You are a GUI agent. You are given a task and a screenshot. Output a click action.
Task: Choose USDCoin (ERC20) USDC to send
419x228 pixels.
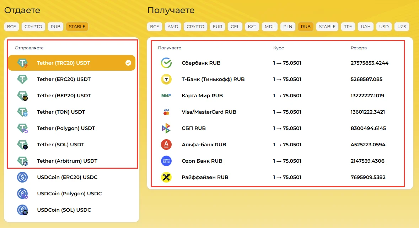[x=72, y=177]
